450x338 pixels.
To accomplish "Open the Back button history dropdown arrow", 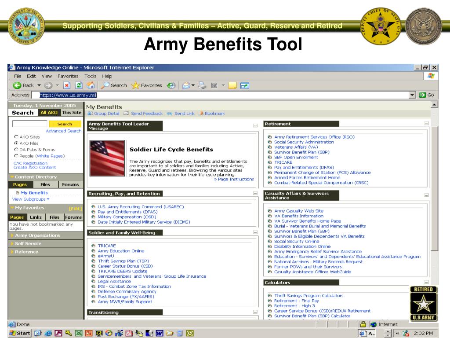I will pos(39,85).
